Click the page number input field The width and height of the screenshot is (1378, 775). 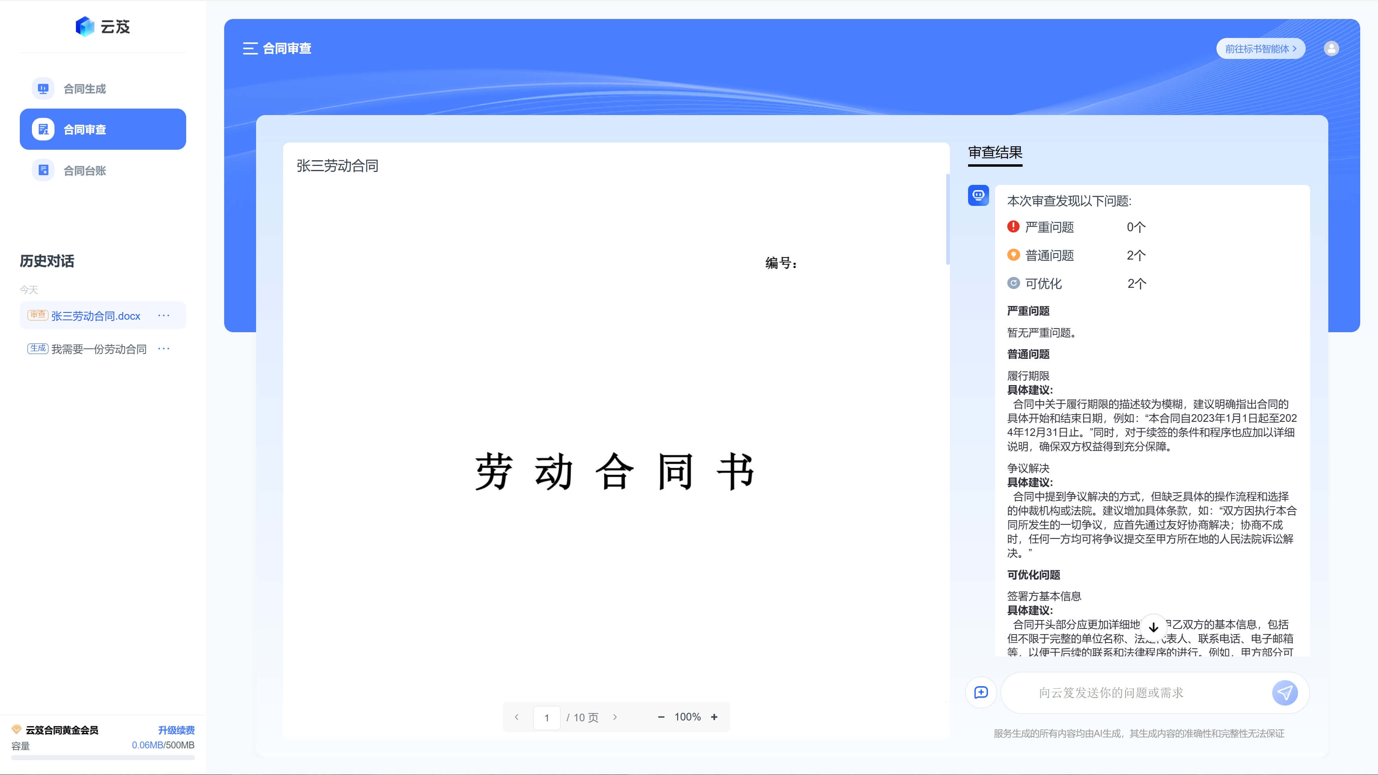(547, 717)
